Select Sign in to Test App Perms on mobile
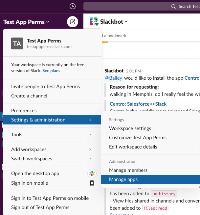 53,198
